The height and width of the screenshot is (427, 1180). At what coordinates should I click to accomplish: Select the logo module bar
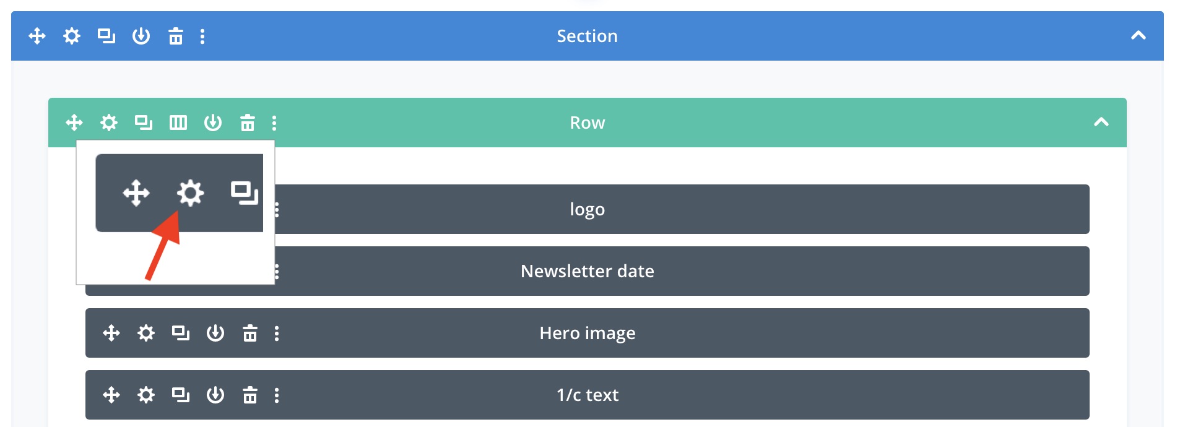587,209
